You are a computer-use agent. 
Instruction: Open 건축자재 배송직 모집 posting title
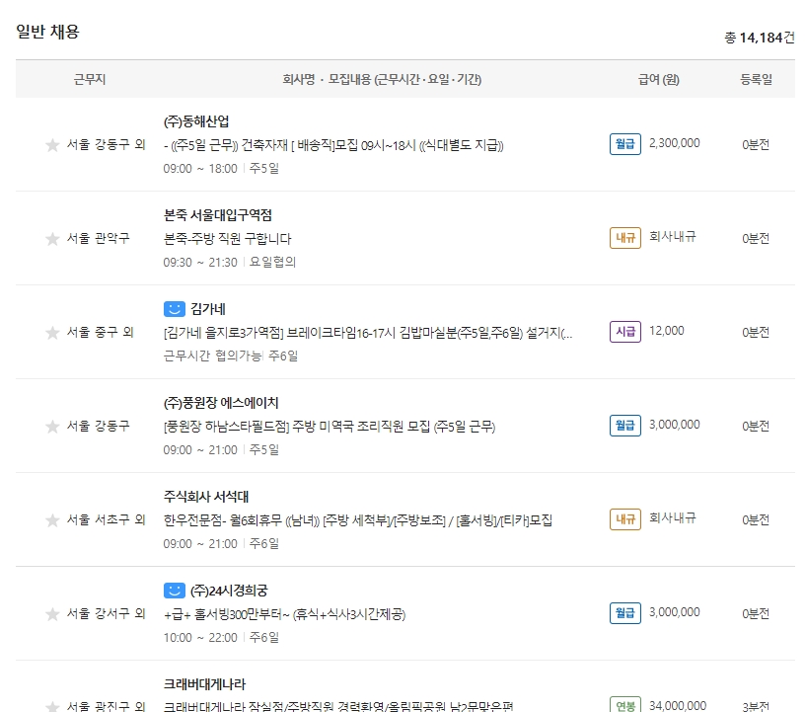[333, 145]
